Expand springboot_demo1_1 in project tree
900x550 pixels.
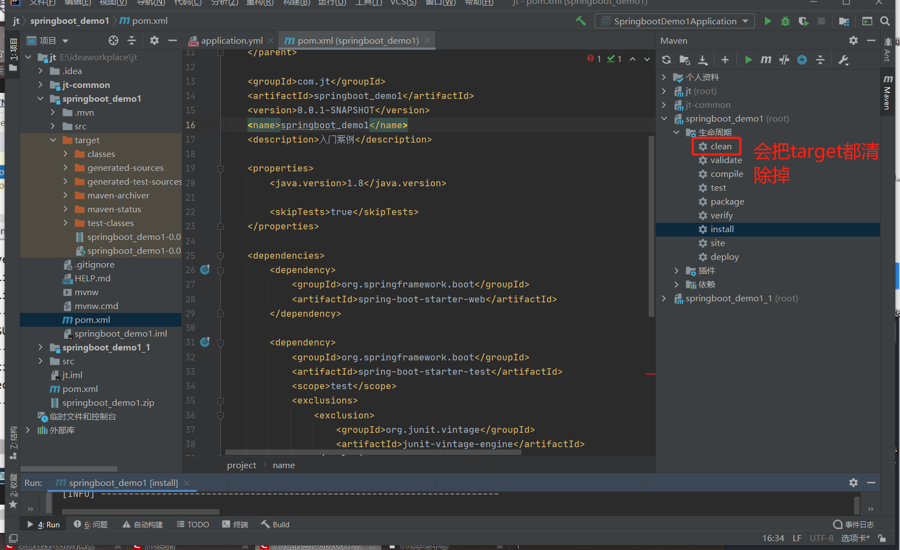click(x=40, y=347)
